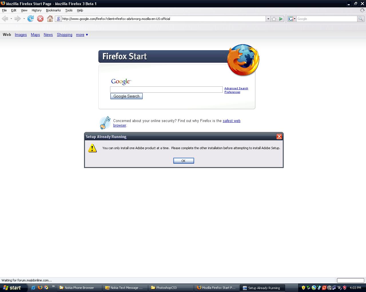
Task: Open the Bookmarks menu
Action: point(53,10)
